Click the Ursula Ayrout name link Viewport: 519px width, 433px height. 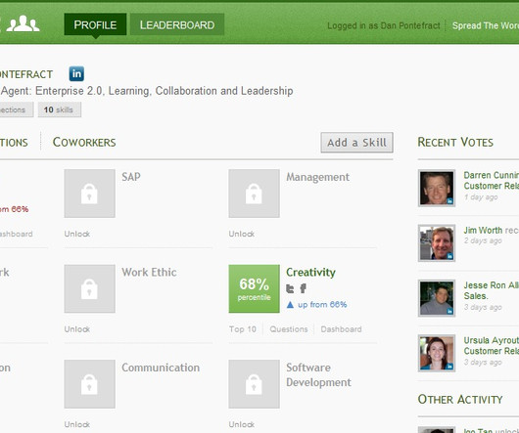pos(492,340)
